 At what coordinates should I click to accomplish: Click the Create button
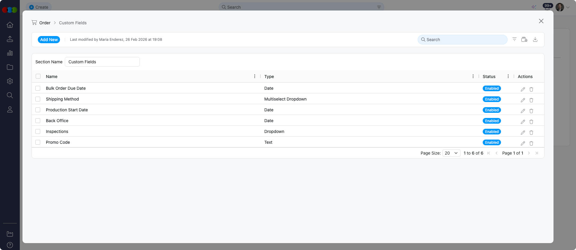[x=39, y=7]
